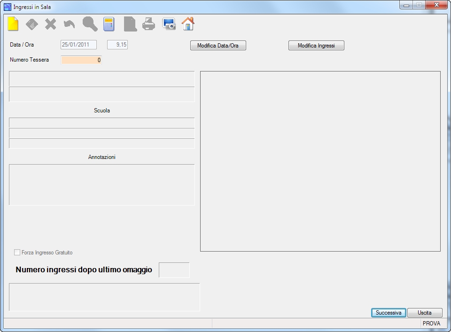Click the magnifying glass search icon

(x=90, y=24)
